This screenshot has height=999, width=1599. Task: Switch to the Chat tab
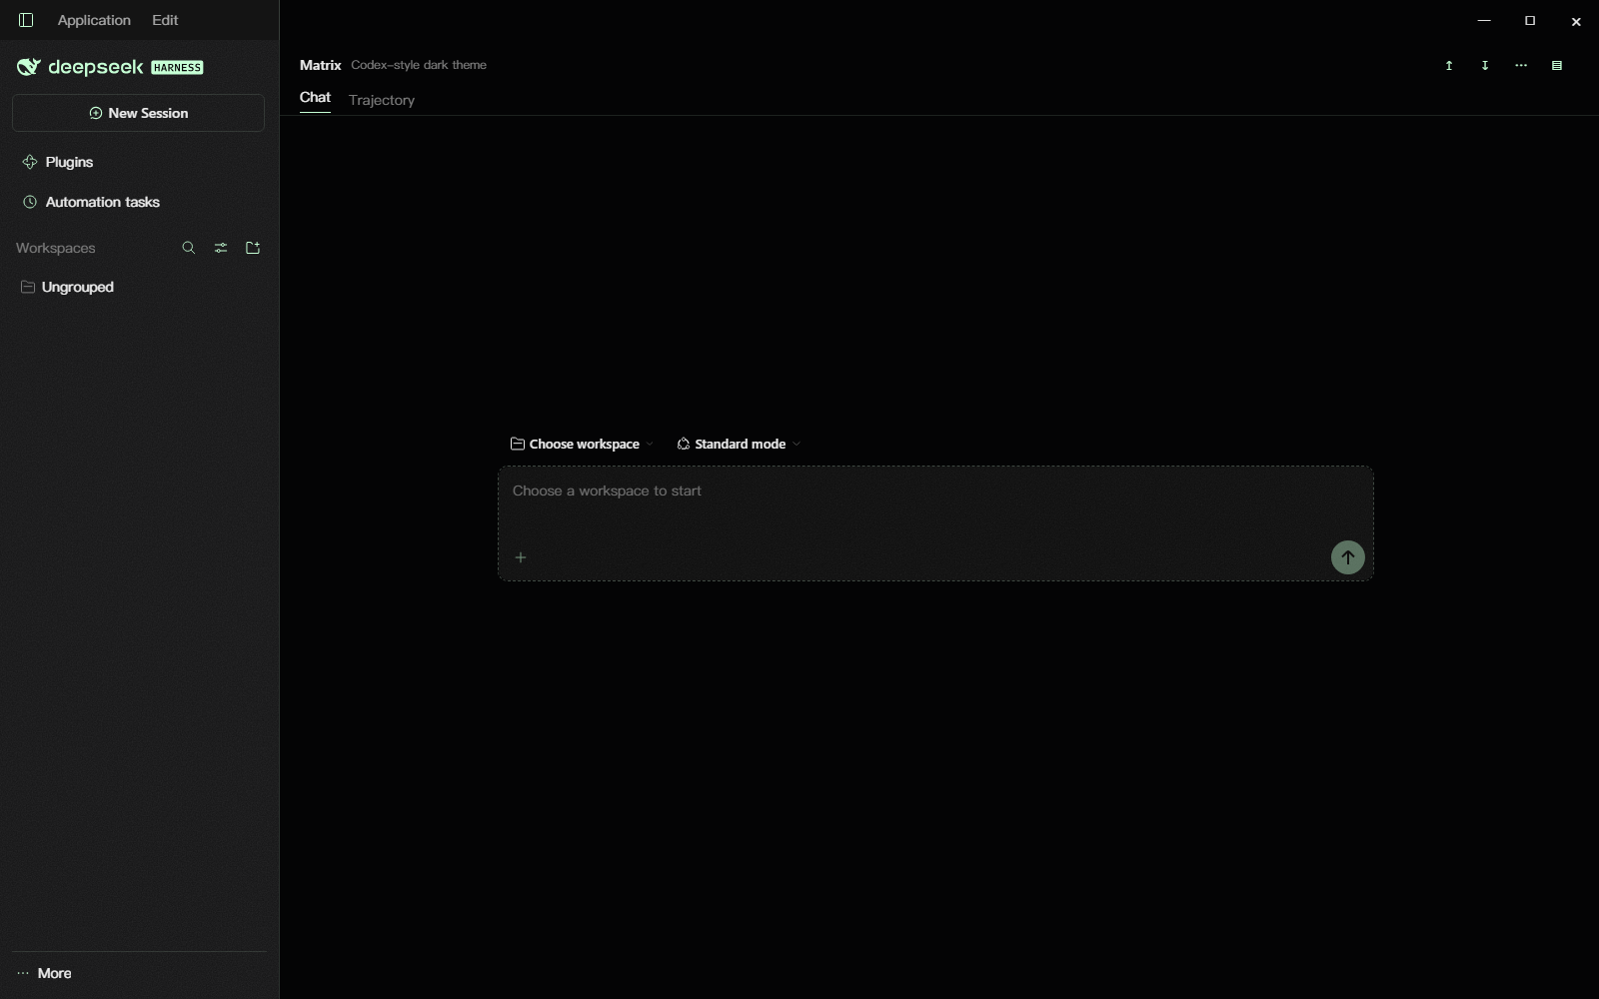pyautogui.click(x=315, y=98)
